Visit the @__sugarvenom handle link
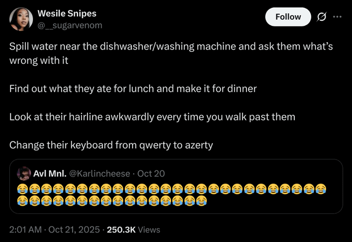 pos(69,25)
